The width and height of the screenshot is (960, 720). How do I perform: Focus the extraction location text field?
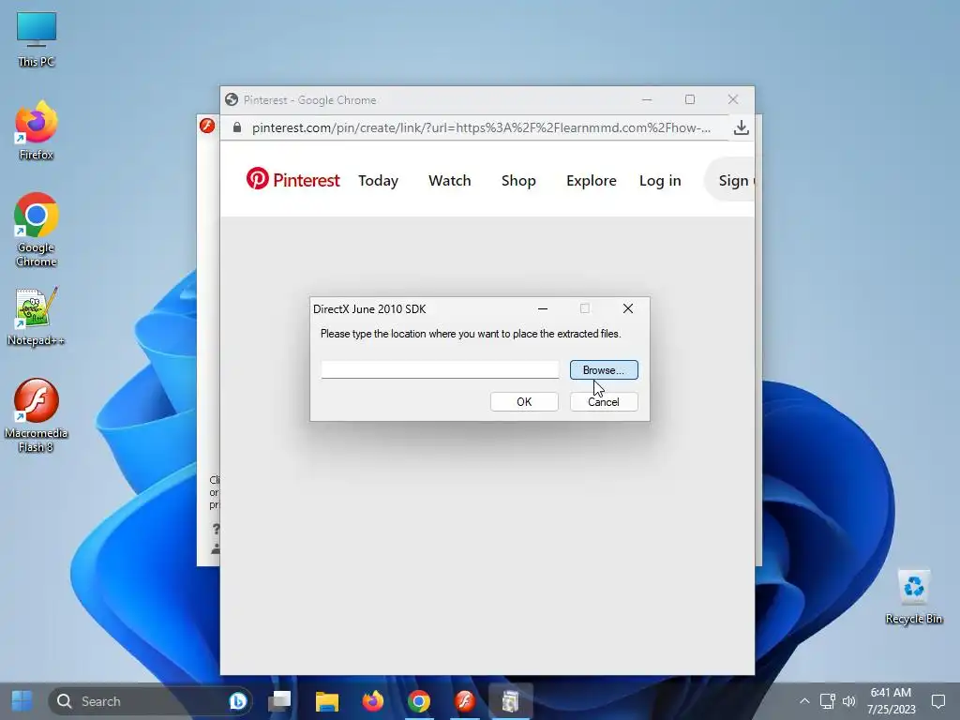[440, 369]
